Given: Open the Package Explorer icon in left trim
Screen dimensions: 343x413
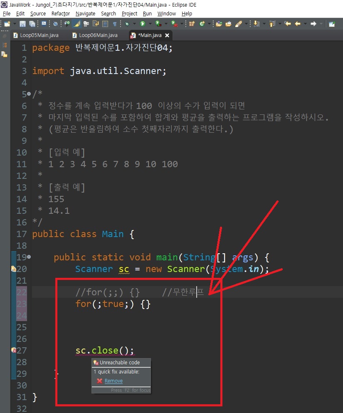Looking at the screenshot, I should [x=5, y=54].
